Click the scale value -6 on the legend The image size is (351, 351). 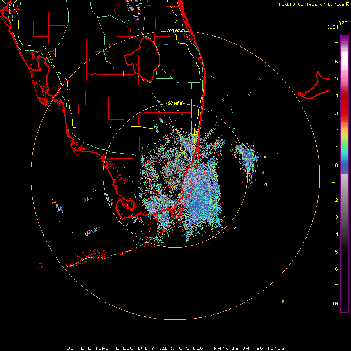(x=335, y=269)
